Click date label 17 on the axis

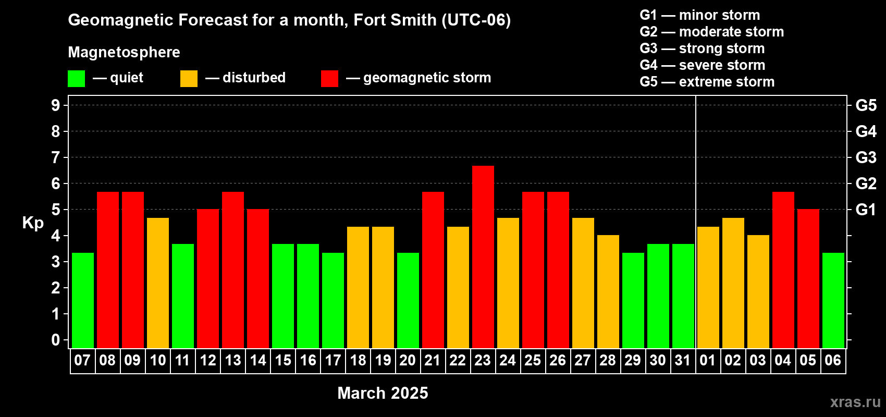click(333, 360)
